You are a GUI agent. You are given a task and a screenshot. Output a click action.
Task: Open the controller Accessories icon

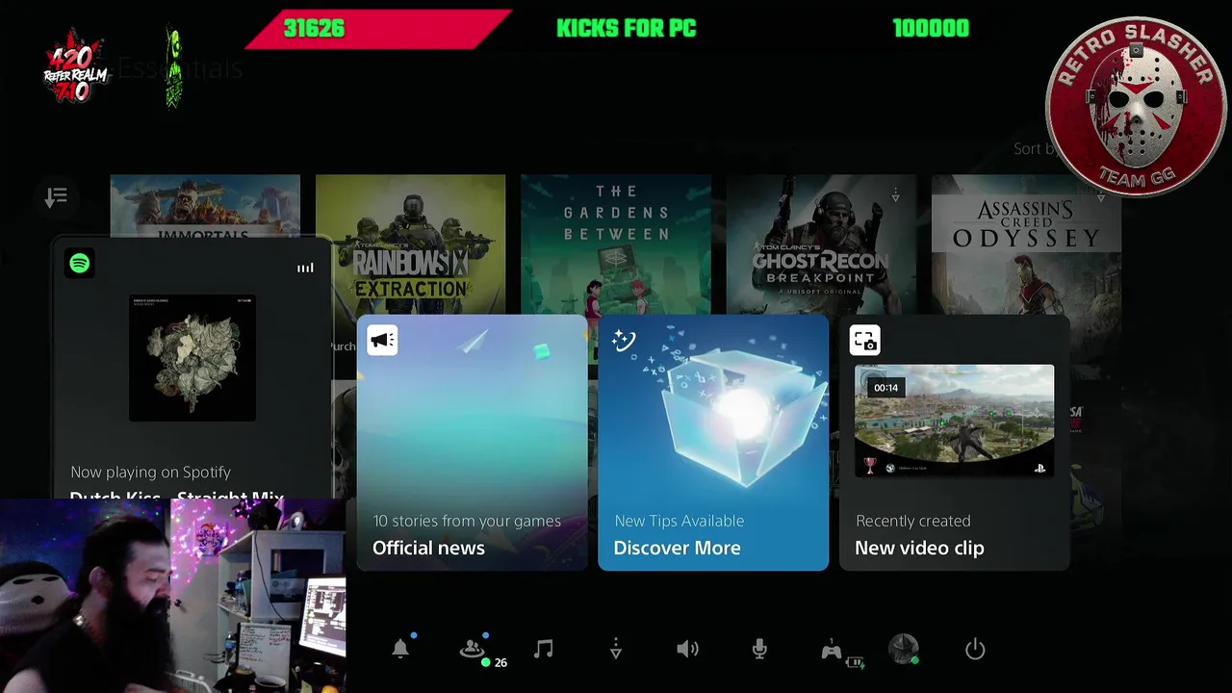pos(834,651)
